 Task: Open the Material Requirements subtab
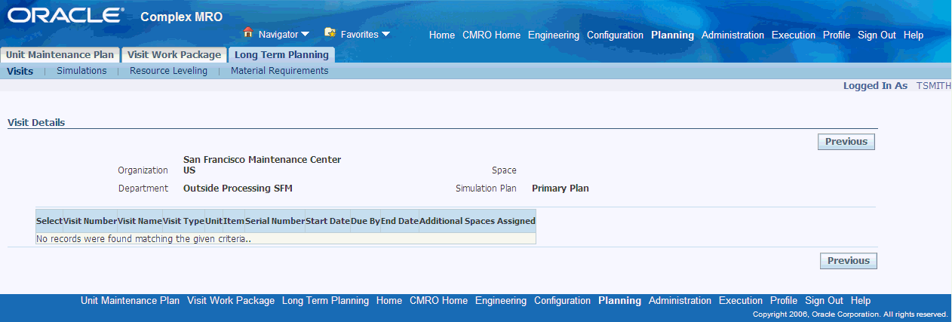[279, 71]
